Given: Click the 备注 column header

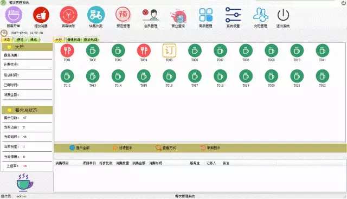Looking at the screenshot, I should click(x=226, y=163).
